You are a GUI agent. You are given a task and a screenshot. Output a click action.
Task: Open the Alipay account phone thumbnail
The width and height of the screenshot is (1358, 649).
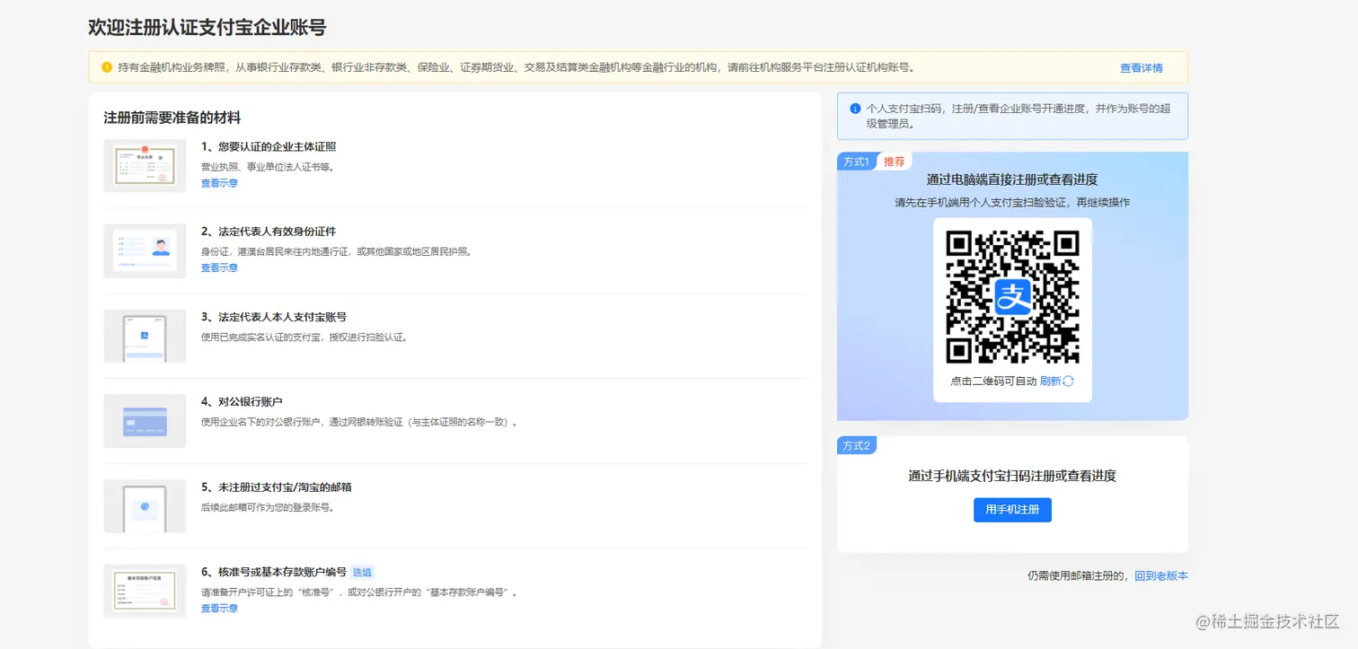tap(145, 336)
